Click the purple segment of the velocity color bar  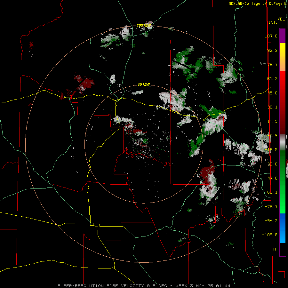point(283,36)
